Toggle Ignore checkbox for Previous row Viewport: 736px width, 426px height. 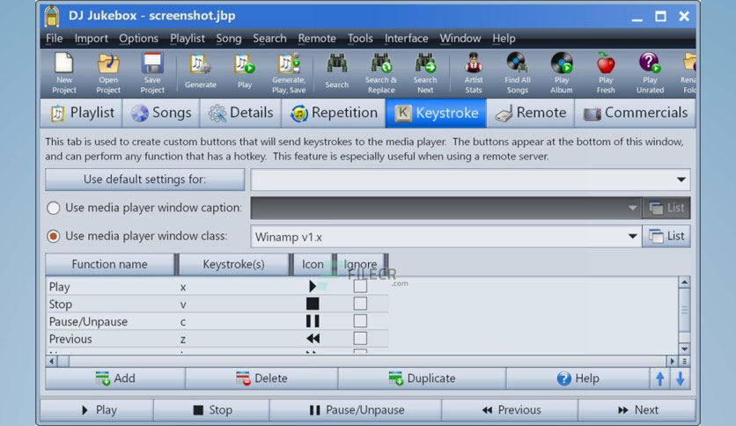[360, 338]
